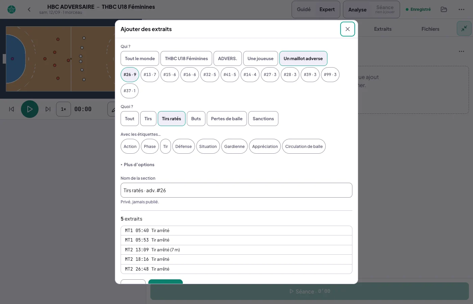
Task: Open the Gardienne tag selector
Action: [234, 146]
